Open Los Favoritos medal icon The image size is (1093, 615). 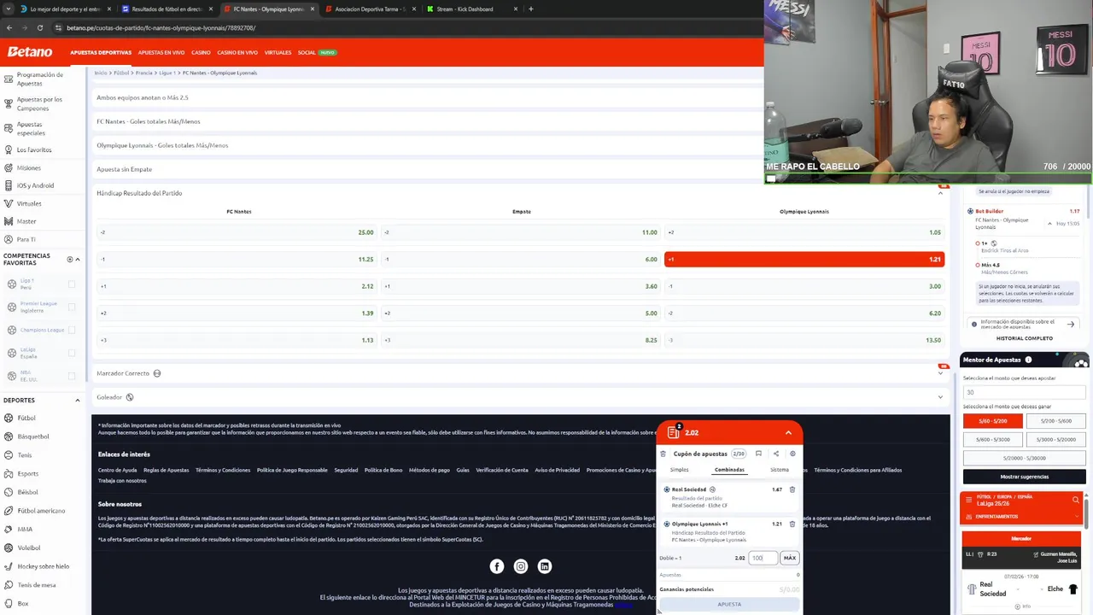[8, 149]
